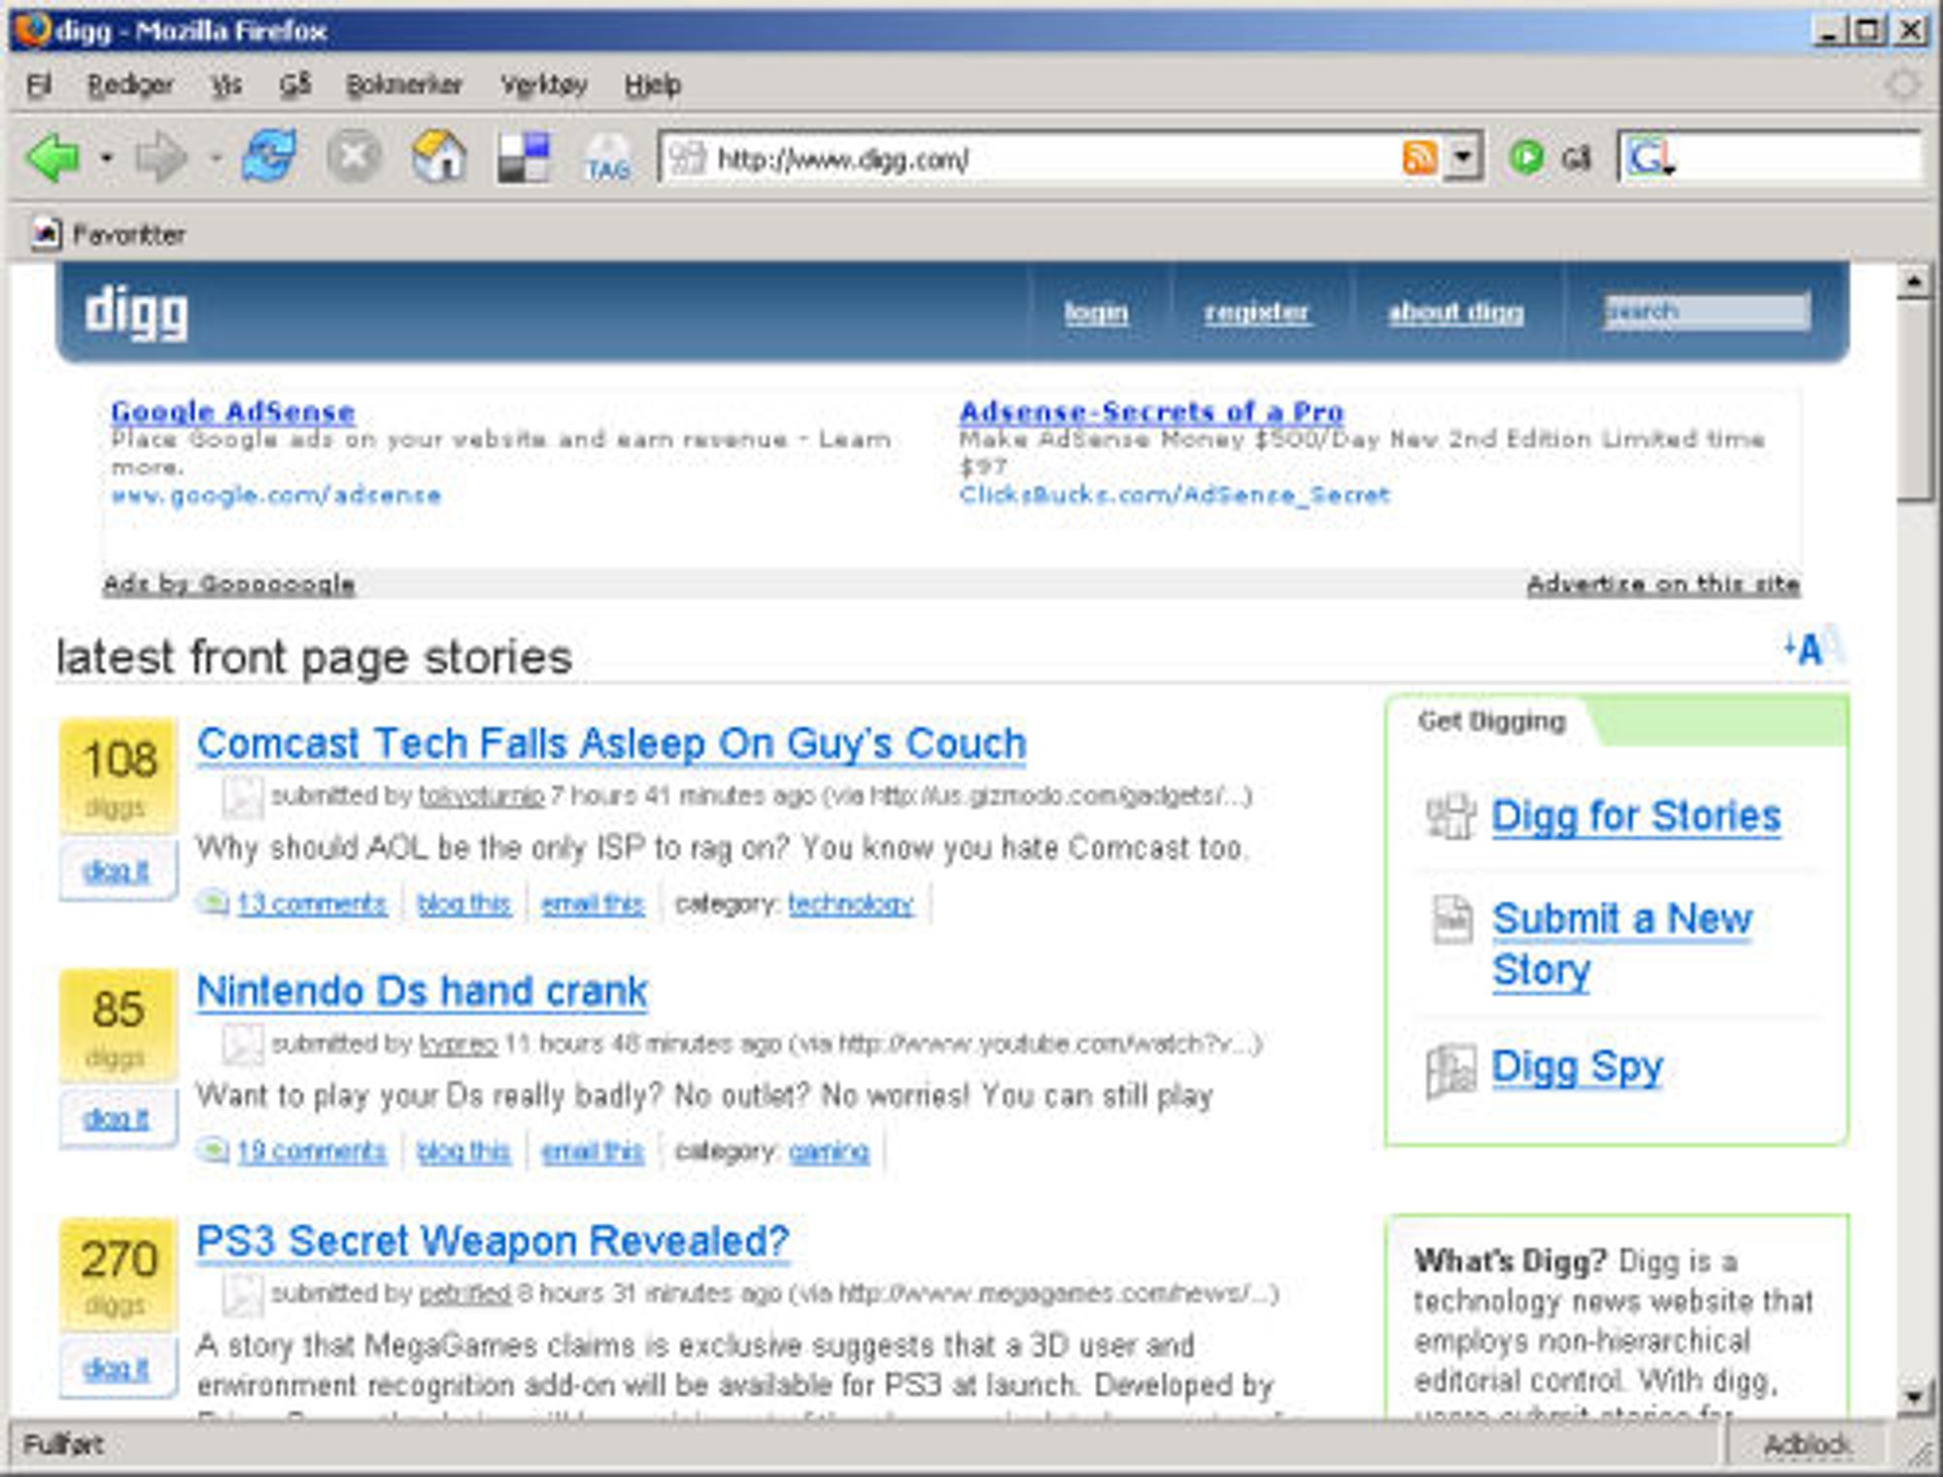Open the Bokmerker menu

[x=404, y=86]
